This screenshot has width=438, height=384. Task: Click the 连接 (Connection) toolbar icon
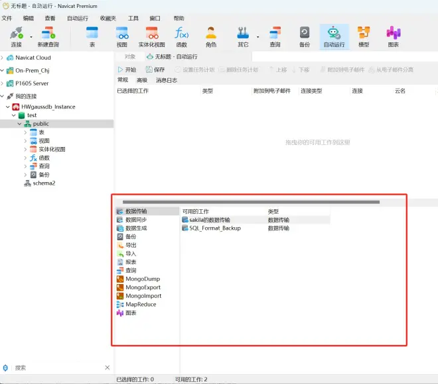click(x=16, y=36)
